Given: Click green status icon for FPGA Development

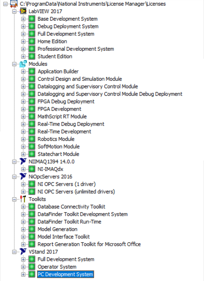Looking at the screenshot, I should (x=32, y=109).
